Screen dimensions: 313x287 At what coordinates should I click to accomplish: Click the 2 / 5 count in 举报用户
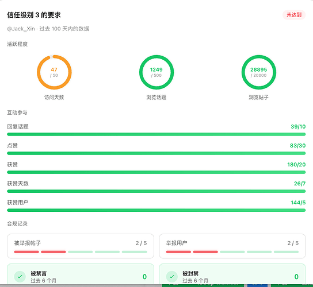293,243
